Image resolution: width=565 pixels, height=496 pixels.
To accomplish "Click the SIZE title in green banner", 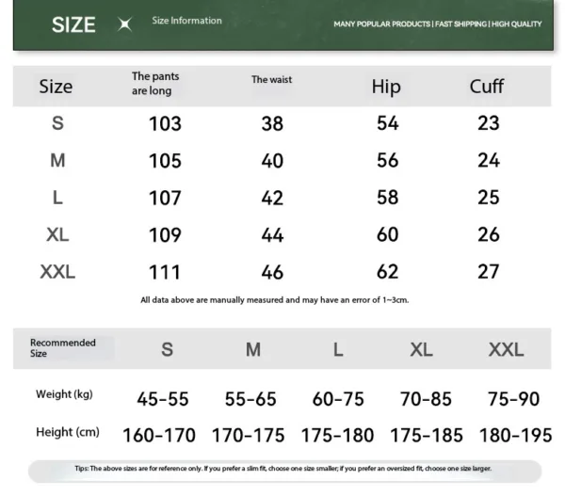I will coord(73,24).
